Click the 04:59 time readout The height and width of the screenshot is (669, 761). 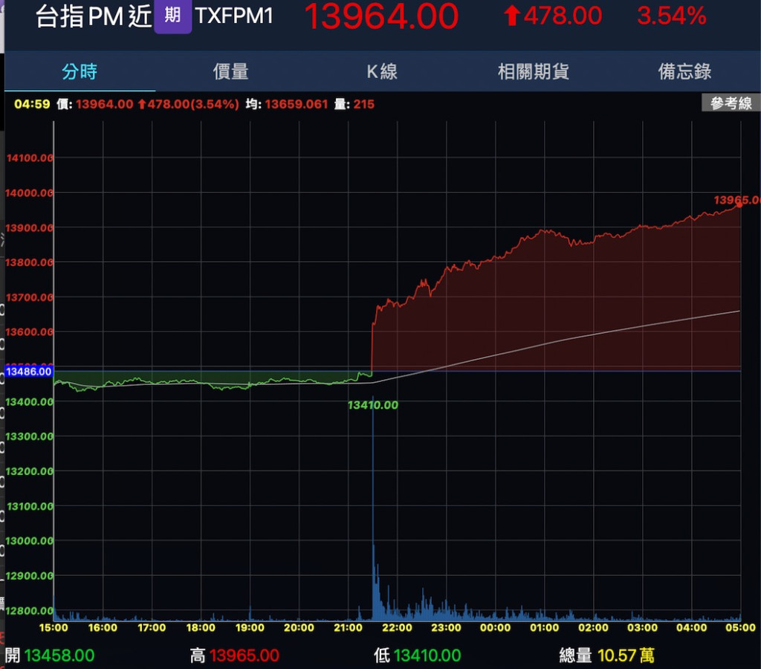(32, 104)
